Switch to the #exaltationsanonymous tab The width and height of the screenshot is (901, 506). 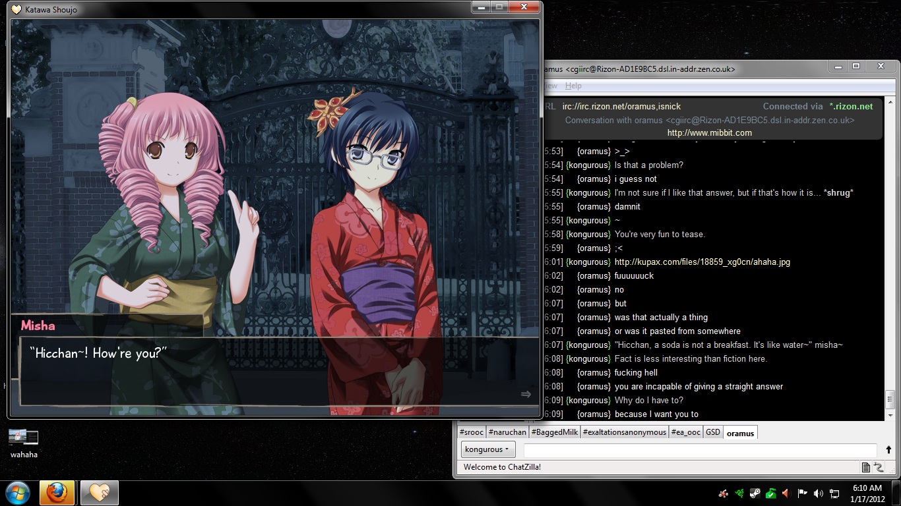(625, 432)
